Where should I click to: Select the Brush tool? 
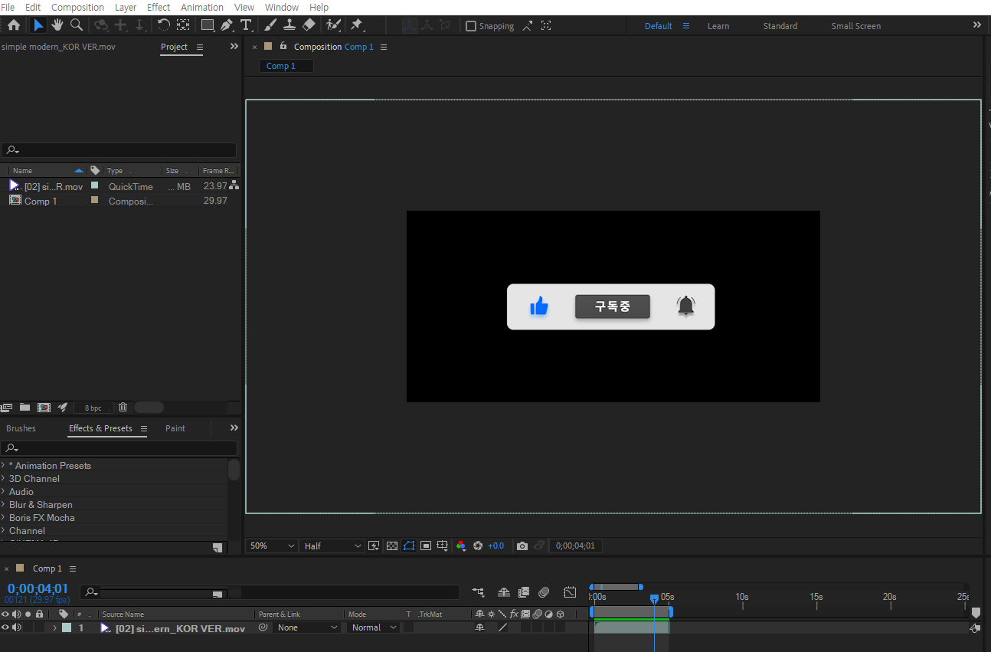point(270,25)
